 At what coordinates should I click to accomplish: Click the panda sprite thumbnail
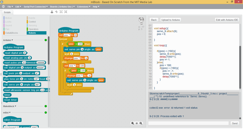(x=141, y=21)
